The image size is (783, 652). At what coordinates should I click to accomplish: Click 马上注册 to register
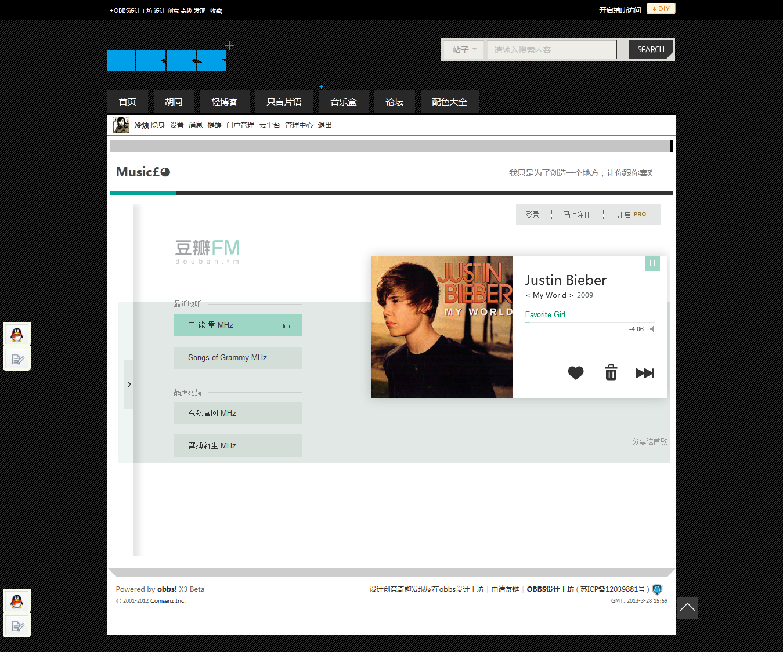(578, 215)
